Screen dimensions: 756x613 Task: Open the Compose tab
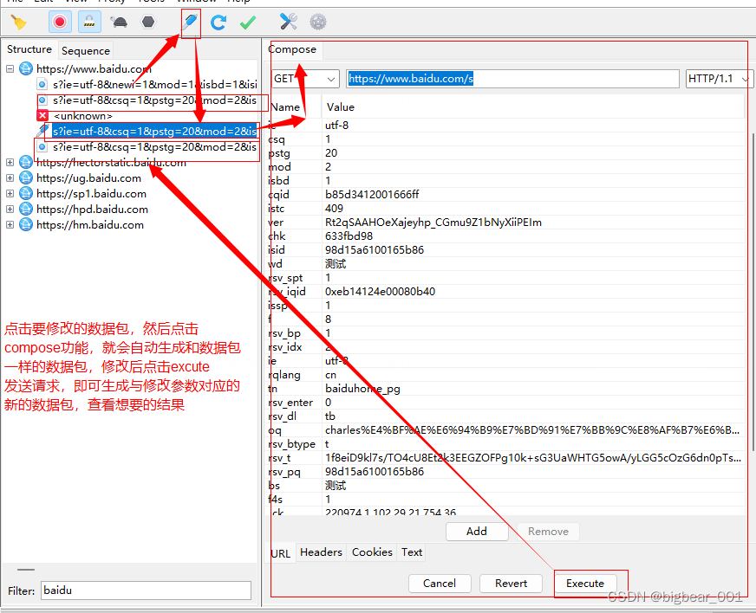292,49
